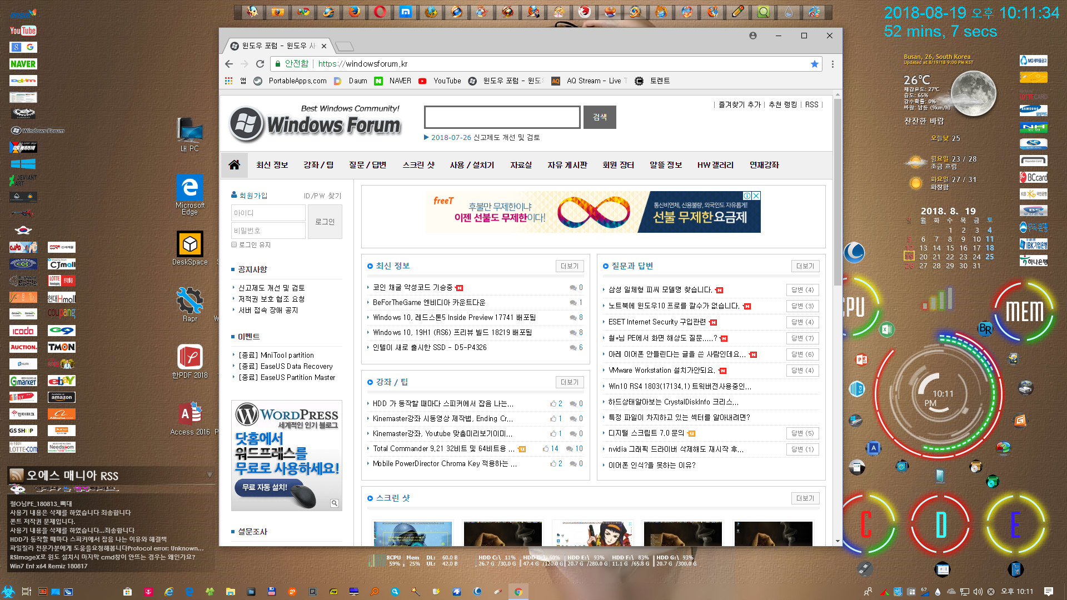Viewport: 1067px width, 600px height.
Task: Open ebay shortcut icon
Action: [61, 381]
